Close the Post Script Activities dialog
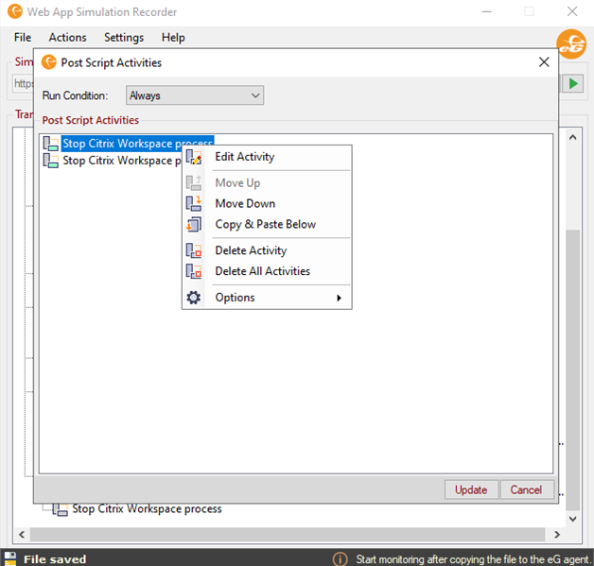Screen dimensions: 594x566 click(544, 62)
